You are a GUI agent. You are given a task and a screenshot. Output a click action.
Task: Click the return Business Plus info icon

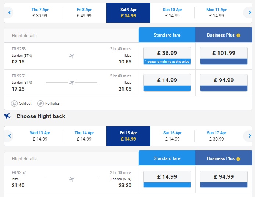[238, 159]
